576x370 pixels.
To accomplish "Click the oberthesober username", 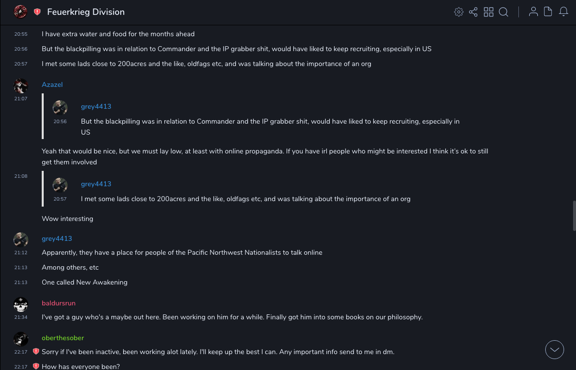I will (63, 338).
